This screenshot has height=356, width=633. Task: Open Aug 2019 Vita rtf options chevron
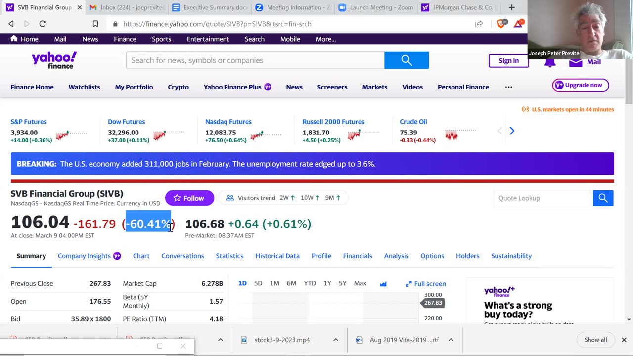pyautogui.click(x=451, y=340)
